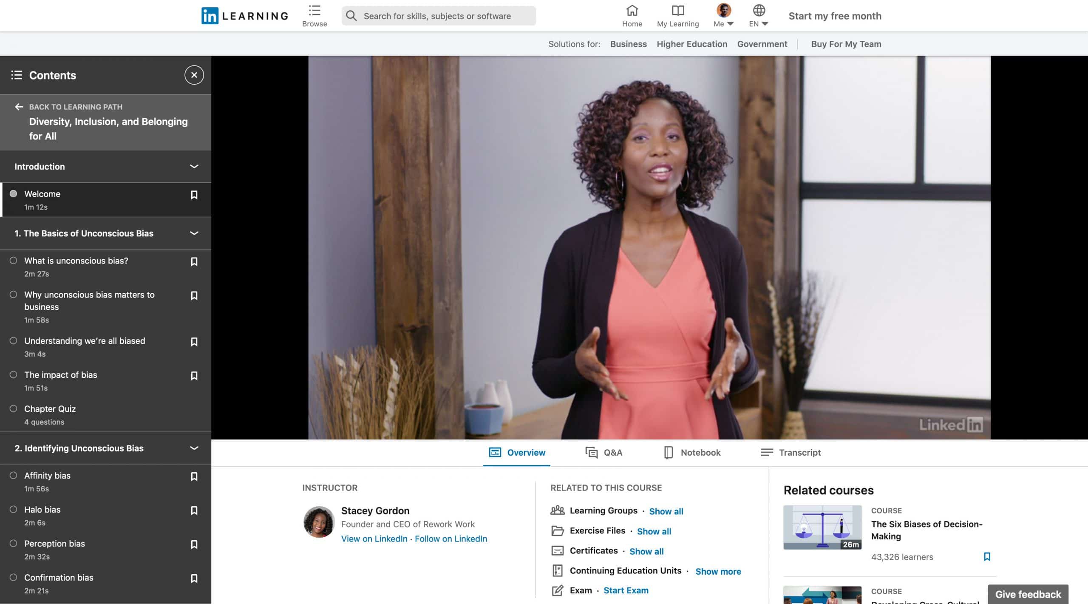Collapse the Introduction section
This screenshot has height=604, width=1088.
click(x=193, y=166)
